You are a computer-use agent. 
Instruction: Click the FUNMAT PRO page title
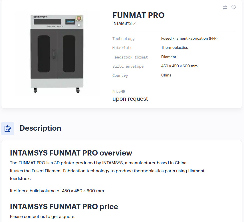coord(138,15)
